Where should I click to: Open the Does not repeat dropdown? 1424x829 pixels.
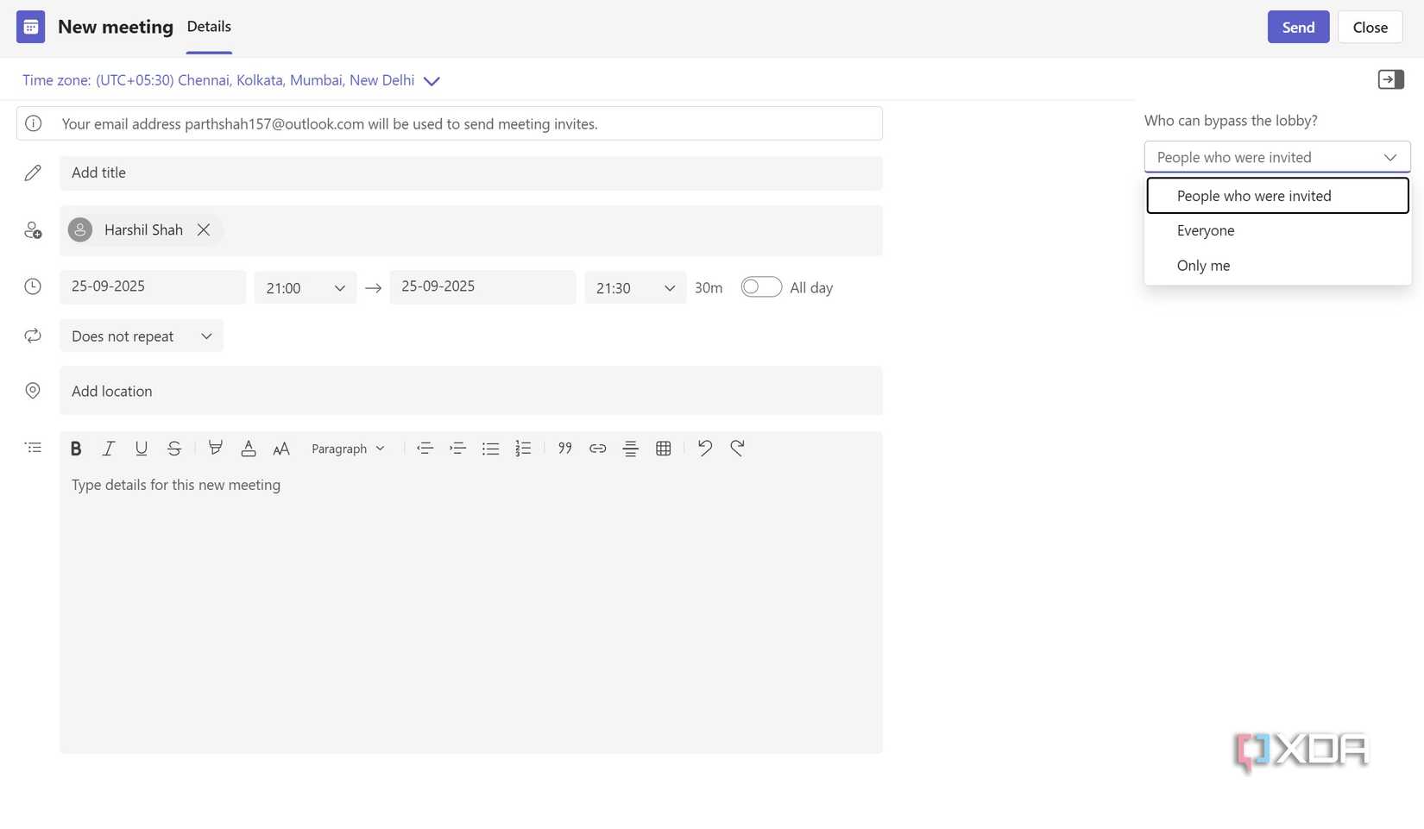pyautogui.click(x=142, y=336)
